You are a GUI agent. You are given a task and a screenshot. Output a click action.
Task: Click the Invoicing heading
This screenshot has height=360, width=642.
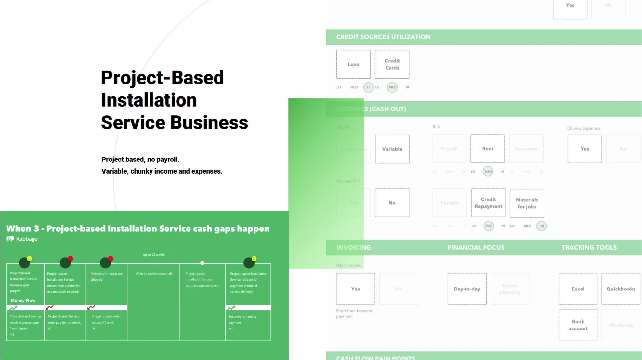pyautogui.click(x=353, y=248)
